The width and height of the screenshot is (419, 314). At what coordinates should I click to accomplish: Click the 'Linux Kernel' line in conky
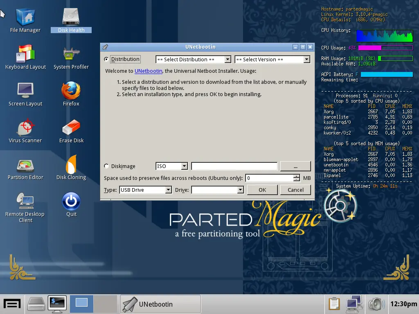coord(354,14)
